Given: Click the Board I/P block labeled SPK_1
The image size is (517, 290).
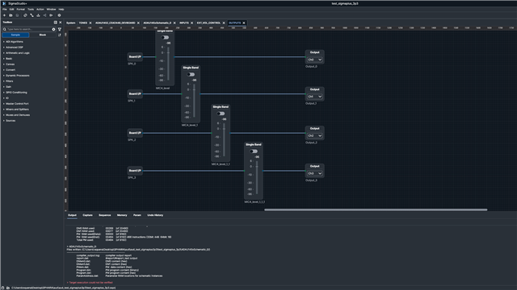Looking at the screenshot, I should [x=135, y=94].
